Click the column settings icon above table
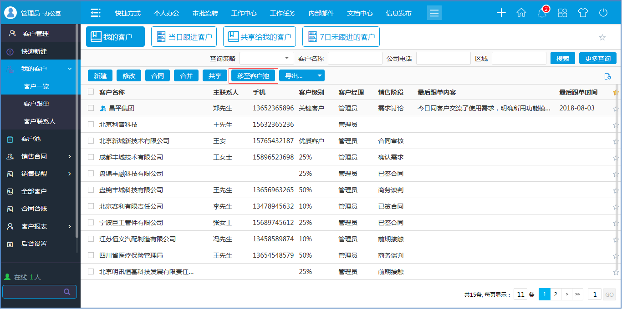The width and height of the screenshot is (622, 309). click(607, 76)
